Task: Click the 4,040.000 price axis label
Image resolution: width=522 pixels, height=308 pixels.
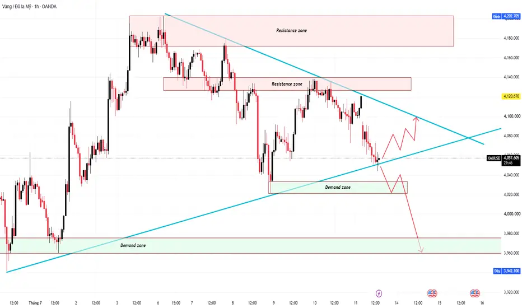Action: tap(511, 175)
